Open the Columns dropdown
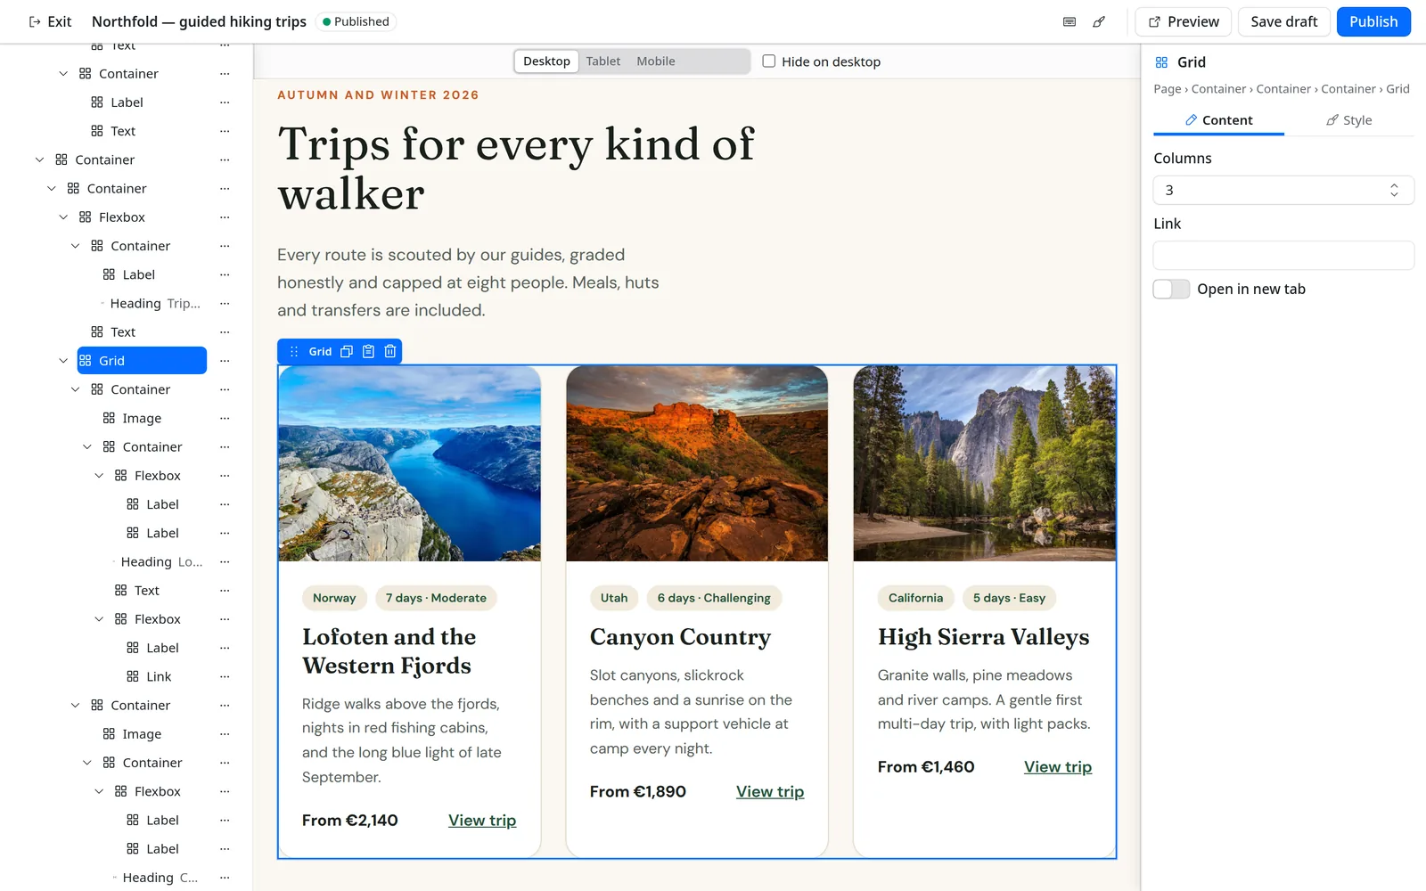1426x891 pixels. [x=1283, y=191]
